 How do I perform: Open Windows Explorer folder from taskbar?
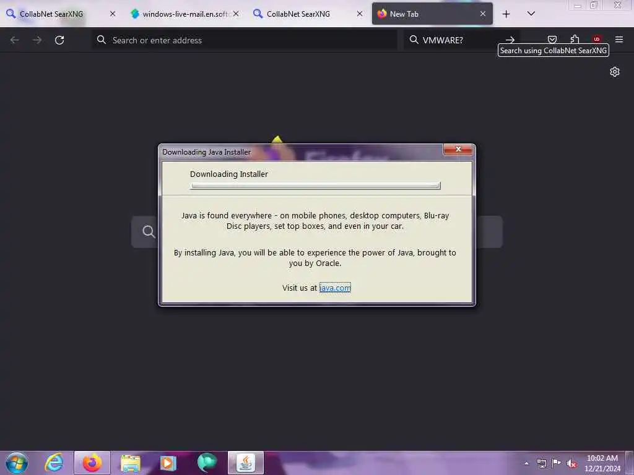[130, 463]
